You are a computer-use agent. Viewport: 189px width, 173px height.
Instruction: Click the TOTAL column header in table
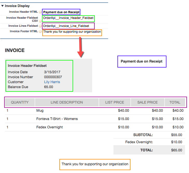click(175, 102)
